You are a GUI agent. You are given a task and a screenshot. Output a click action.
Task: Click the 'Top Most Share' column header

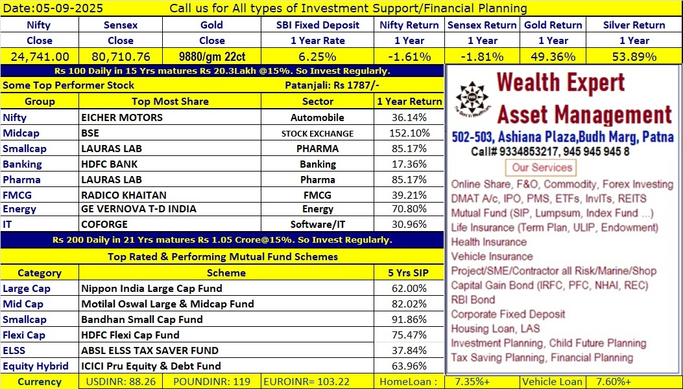170,101
